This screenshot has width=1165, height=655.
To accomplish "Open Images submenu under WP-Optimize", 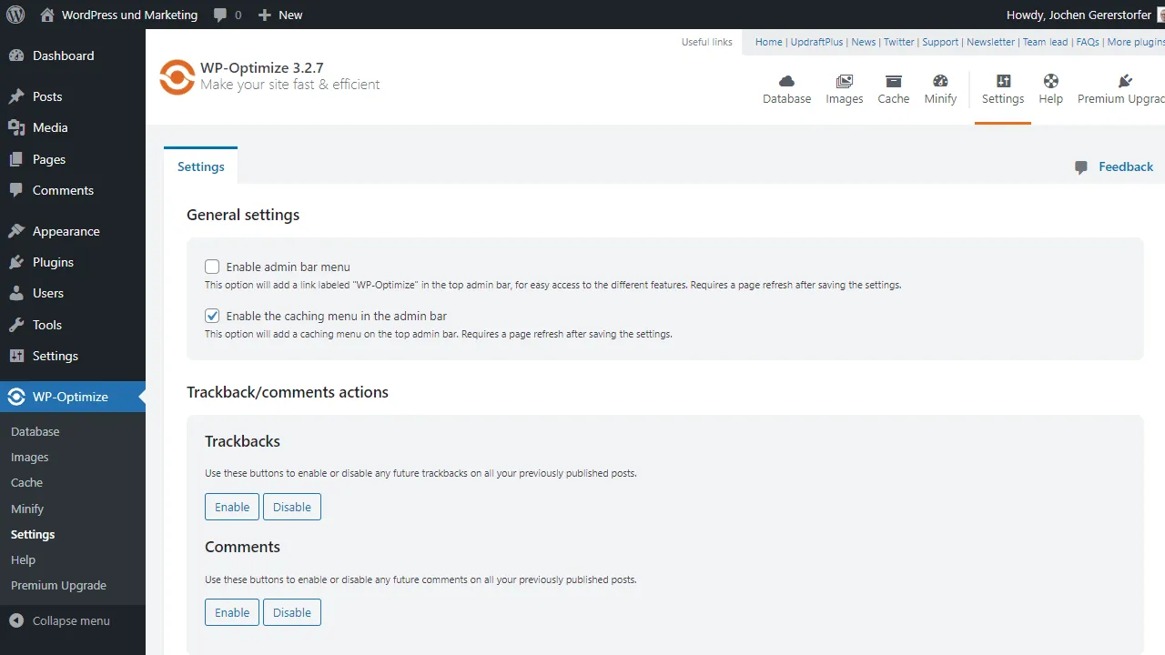I will pos(30,457).
